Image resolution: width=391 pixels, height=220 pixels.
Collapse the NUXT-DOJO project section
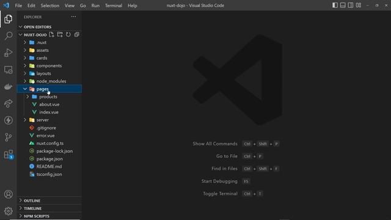point(20,35)
